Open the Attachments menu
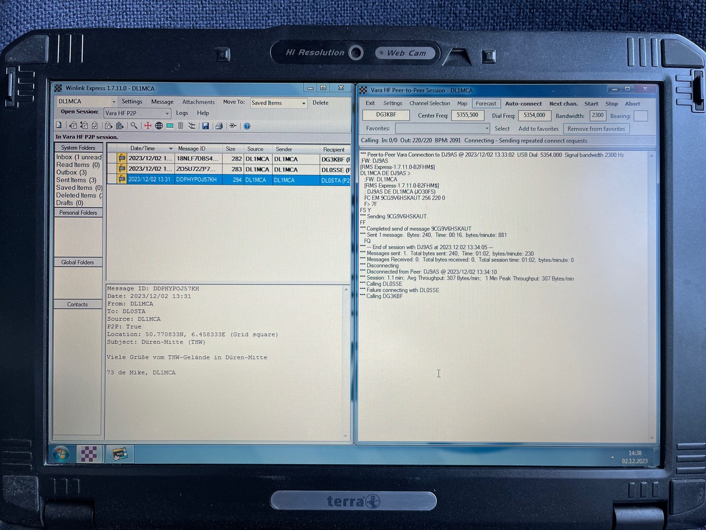Viewport: 706px width, 530px height. [x=199, y=102]
